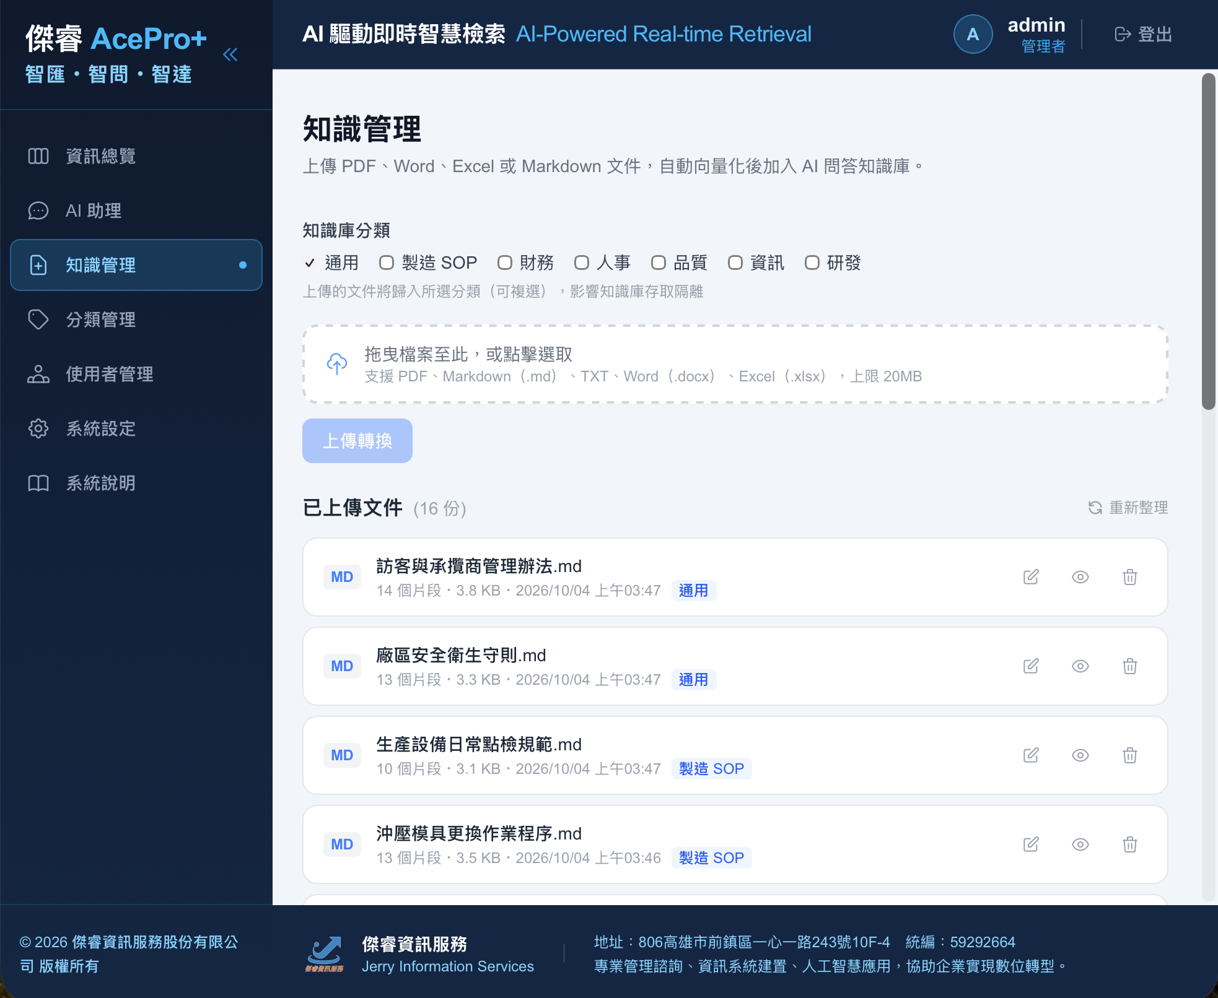This screenshot has height=998, width=1218.
Task: Delete 廠區安全衛生守則.md file
Action: 1130,666
